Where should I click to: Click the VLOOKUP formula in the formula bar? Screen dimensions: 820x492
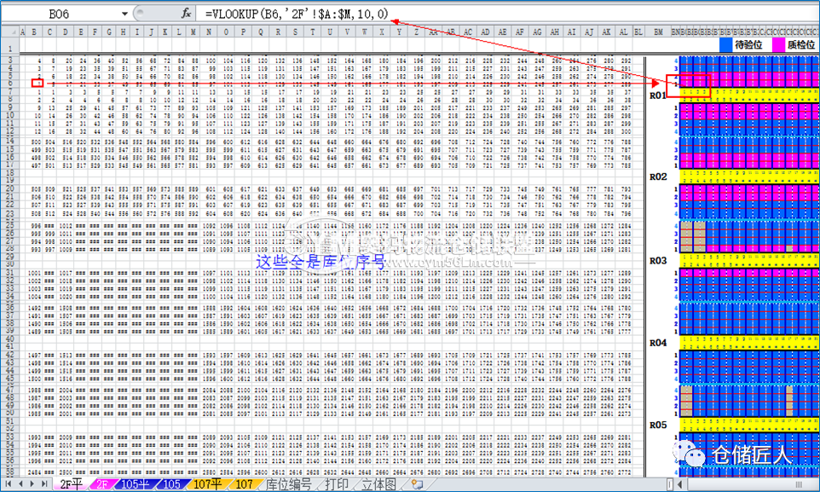point(297,14)
